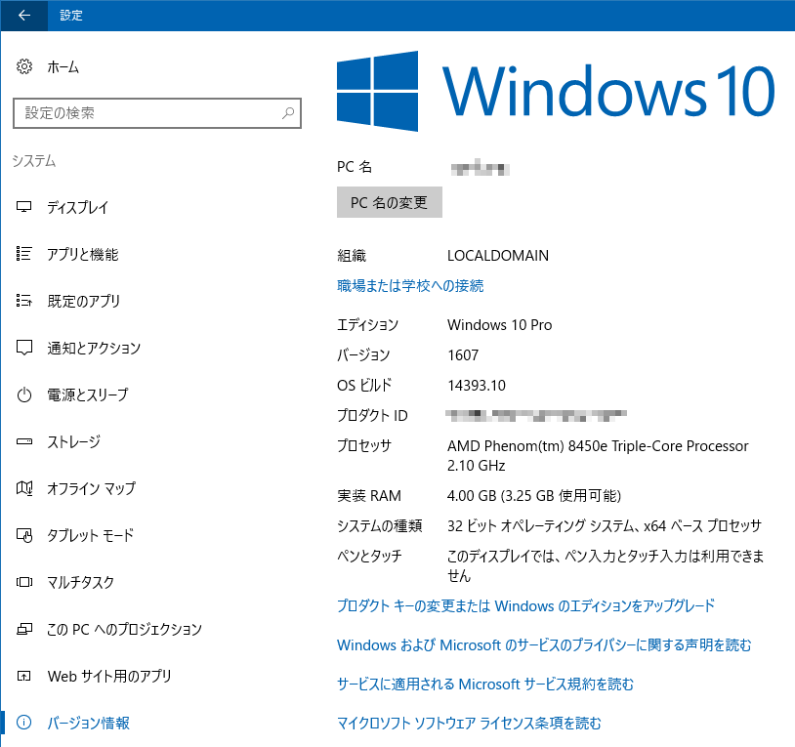Click the blurred PC name value

click(481, 167)
